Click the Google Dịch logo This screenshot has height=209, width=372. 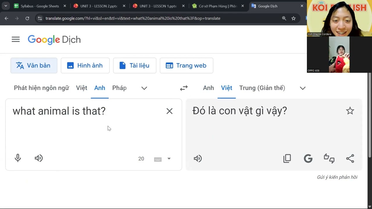click(x=54, y=40)
